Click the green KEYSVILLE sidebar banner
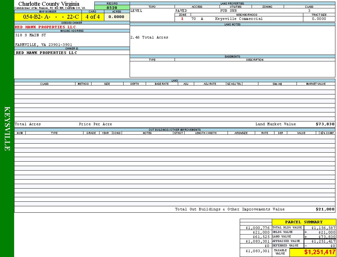The image size is (337, 257). [7, 128]
